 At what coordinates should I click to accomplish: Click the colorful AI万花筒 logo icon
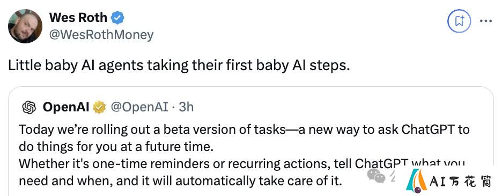click(x=416, y=182)
